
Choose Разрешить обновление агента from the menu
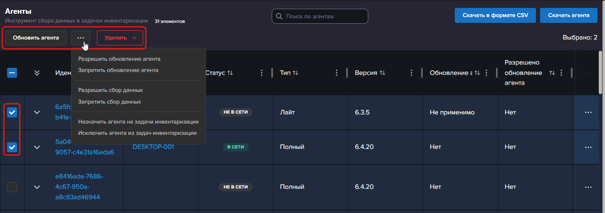(x=119, y=59)
